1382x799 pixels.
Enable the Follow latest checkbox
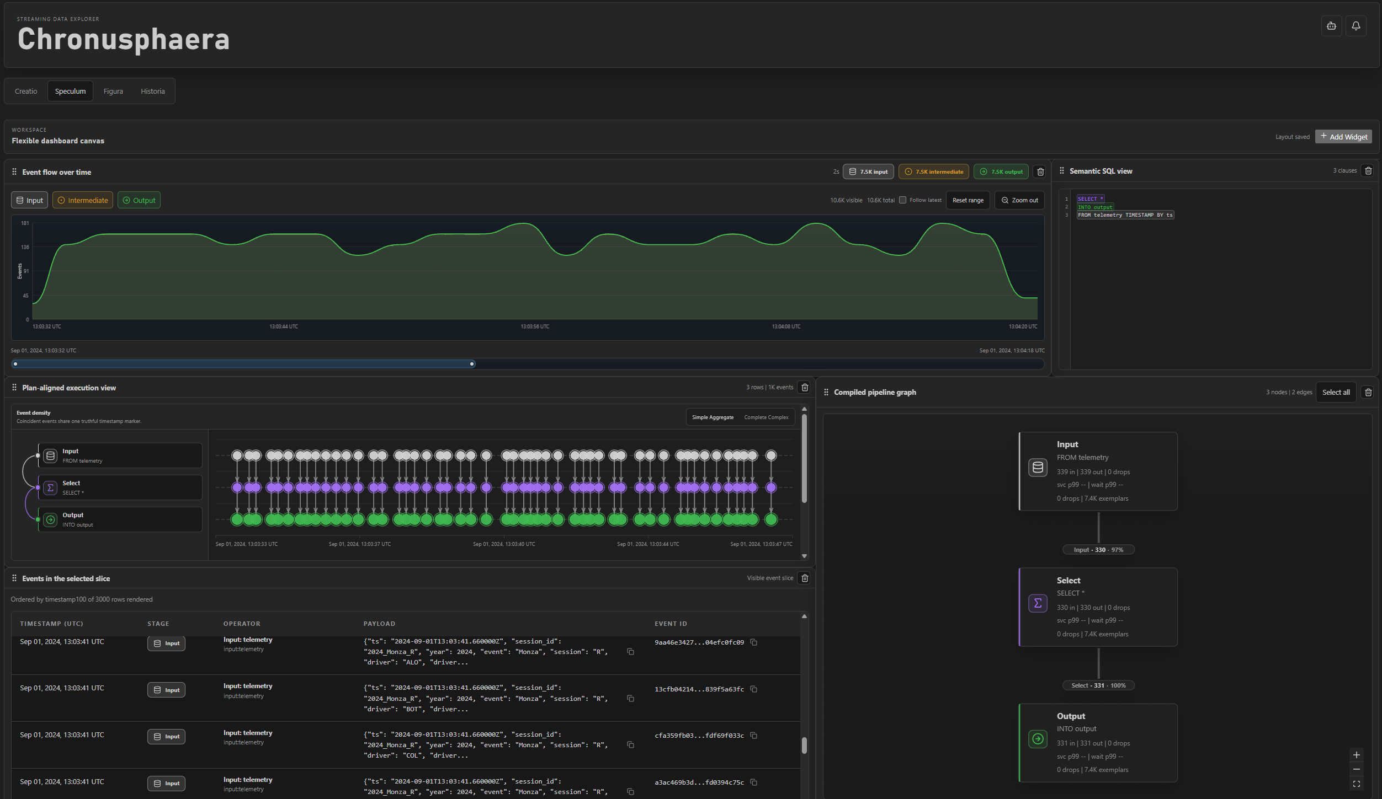pyautogui.click(x=903, y=200)
